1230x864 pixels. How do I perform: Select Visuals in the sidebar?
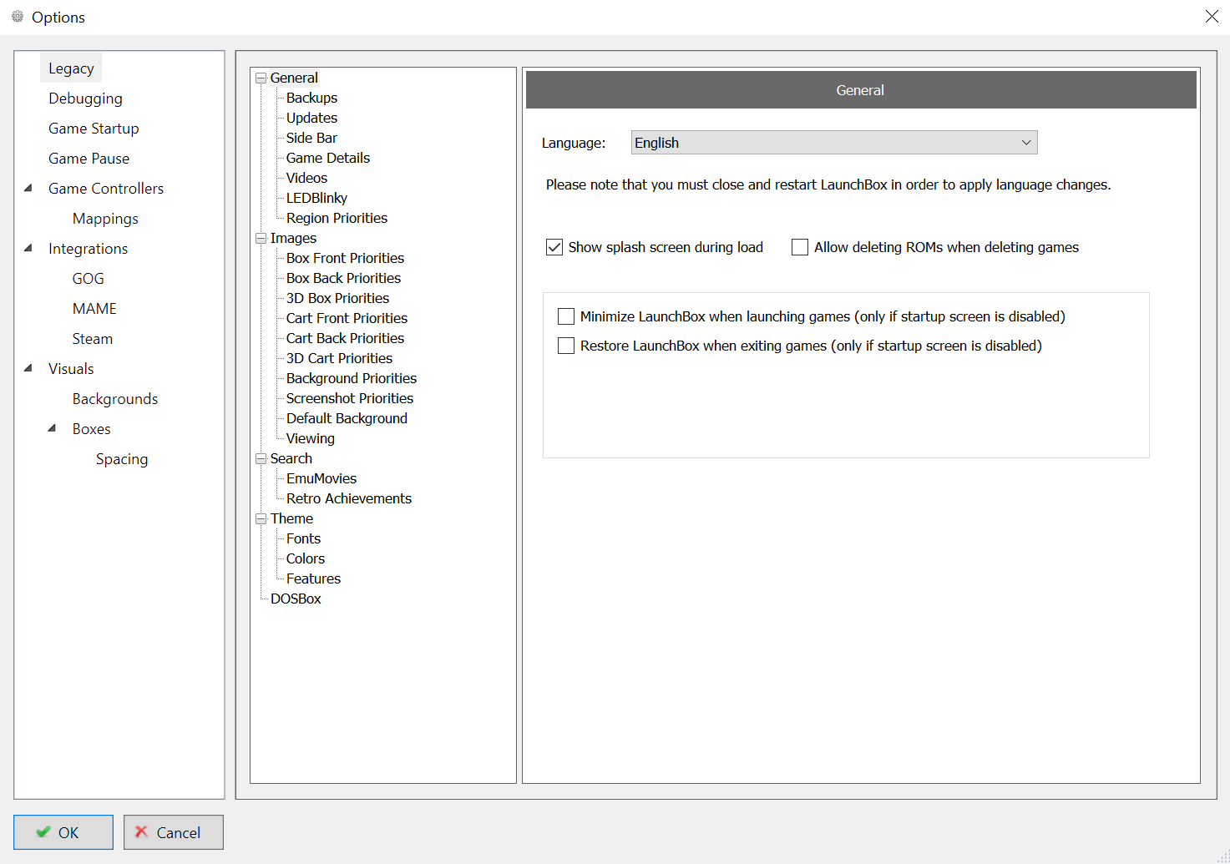tap(71, 369)
